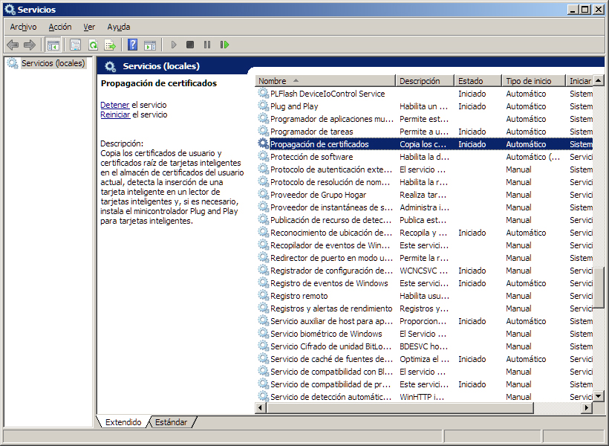
Task: Switch to the Estándar tab
Action: pyautogui.click(x=172, y=422)
